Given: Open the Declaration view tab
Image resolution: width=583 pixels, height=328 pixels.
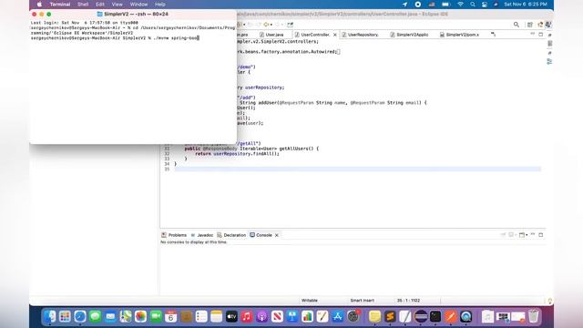Looking at the screenshot, I should 231,235.
